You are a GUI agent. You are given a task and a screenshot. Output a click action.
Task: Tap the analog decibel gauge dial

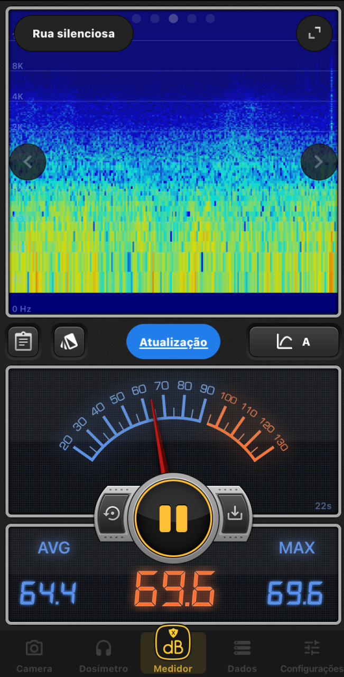(x=173, y=418)
